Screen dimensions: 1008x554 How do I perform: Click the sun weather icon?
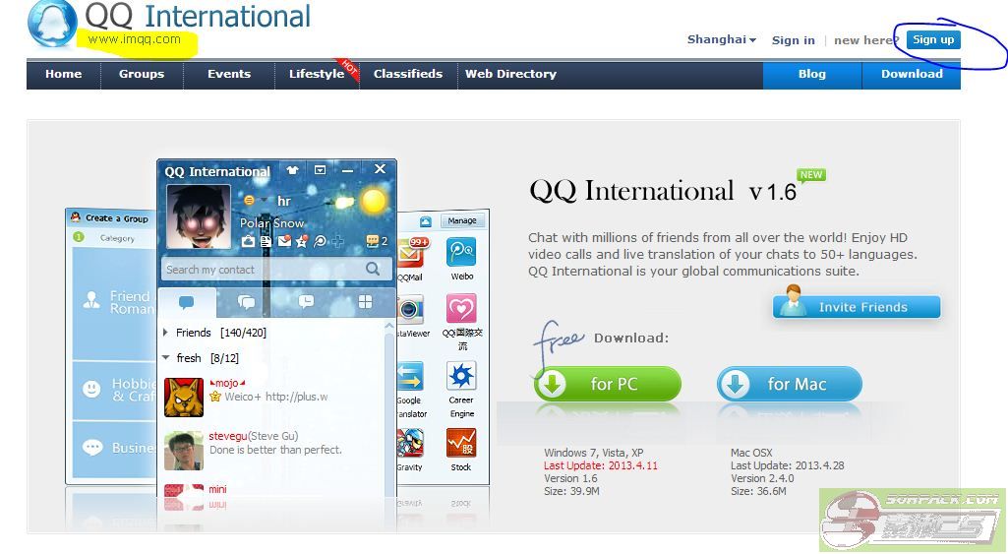373,201
